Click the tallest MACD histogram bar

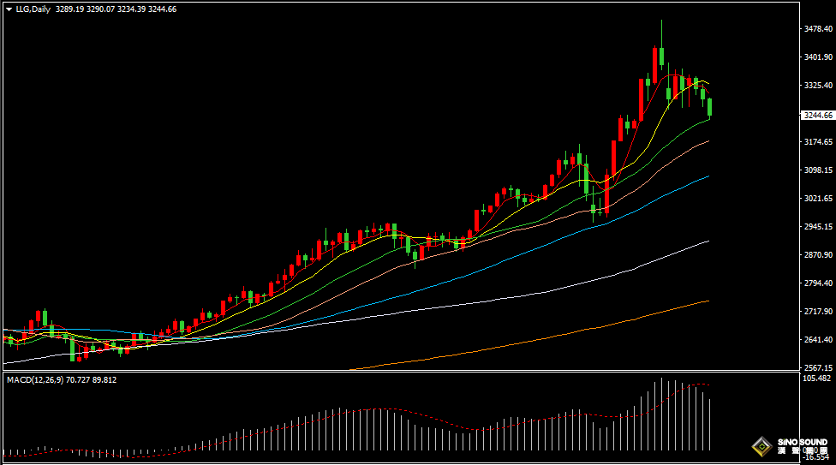(x=661, y=414)
